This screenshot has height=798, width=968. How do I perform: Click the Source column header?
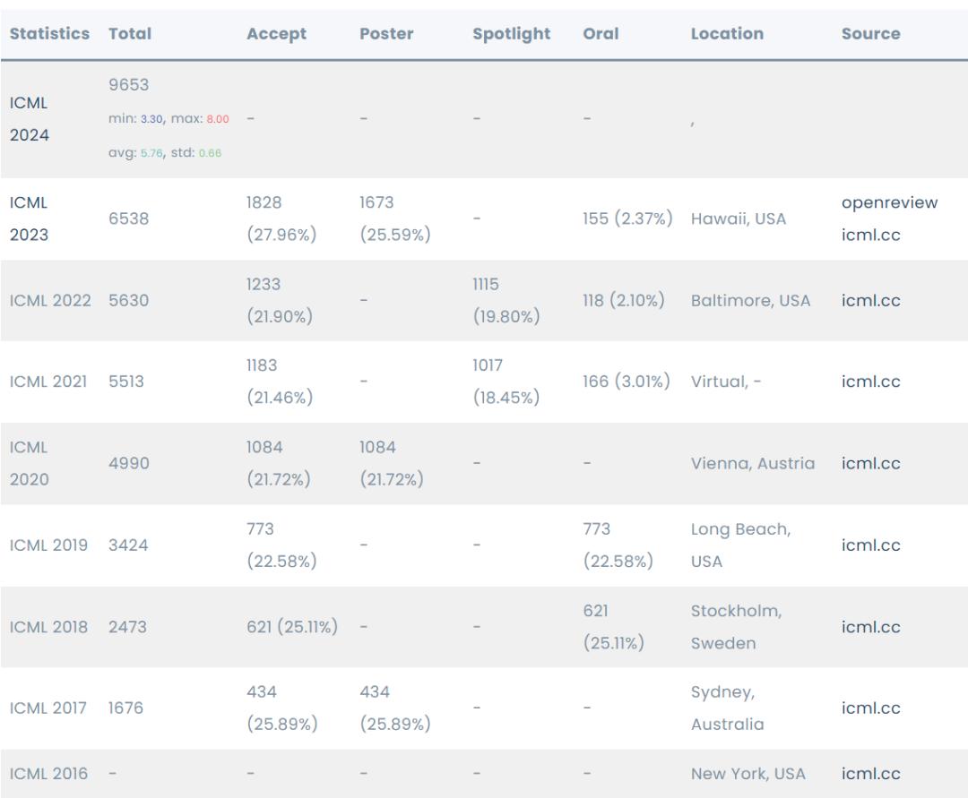(x=870, y=33)
